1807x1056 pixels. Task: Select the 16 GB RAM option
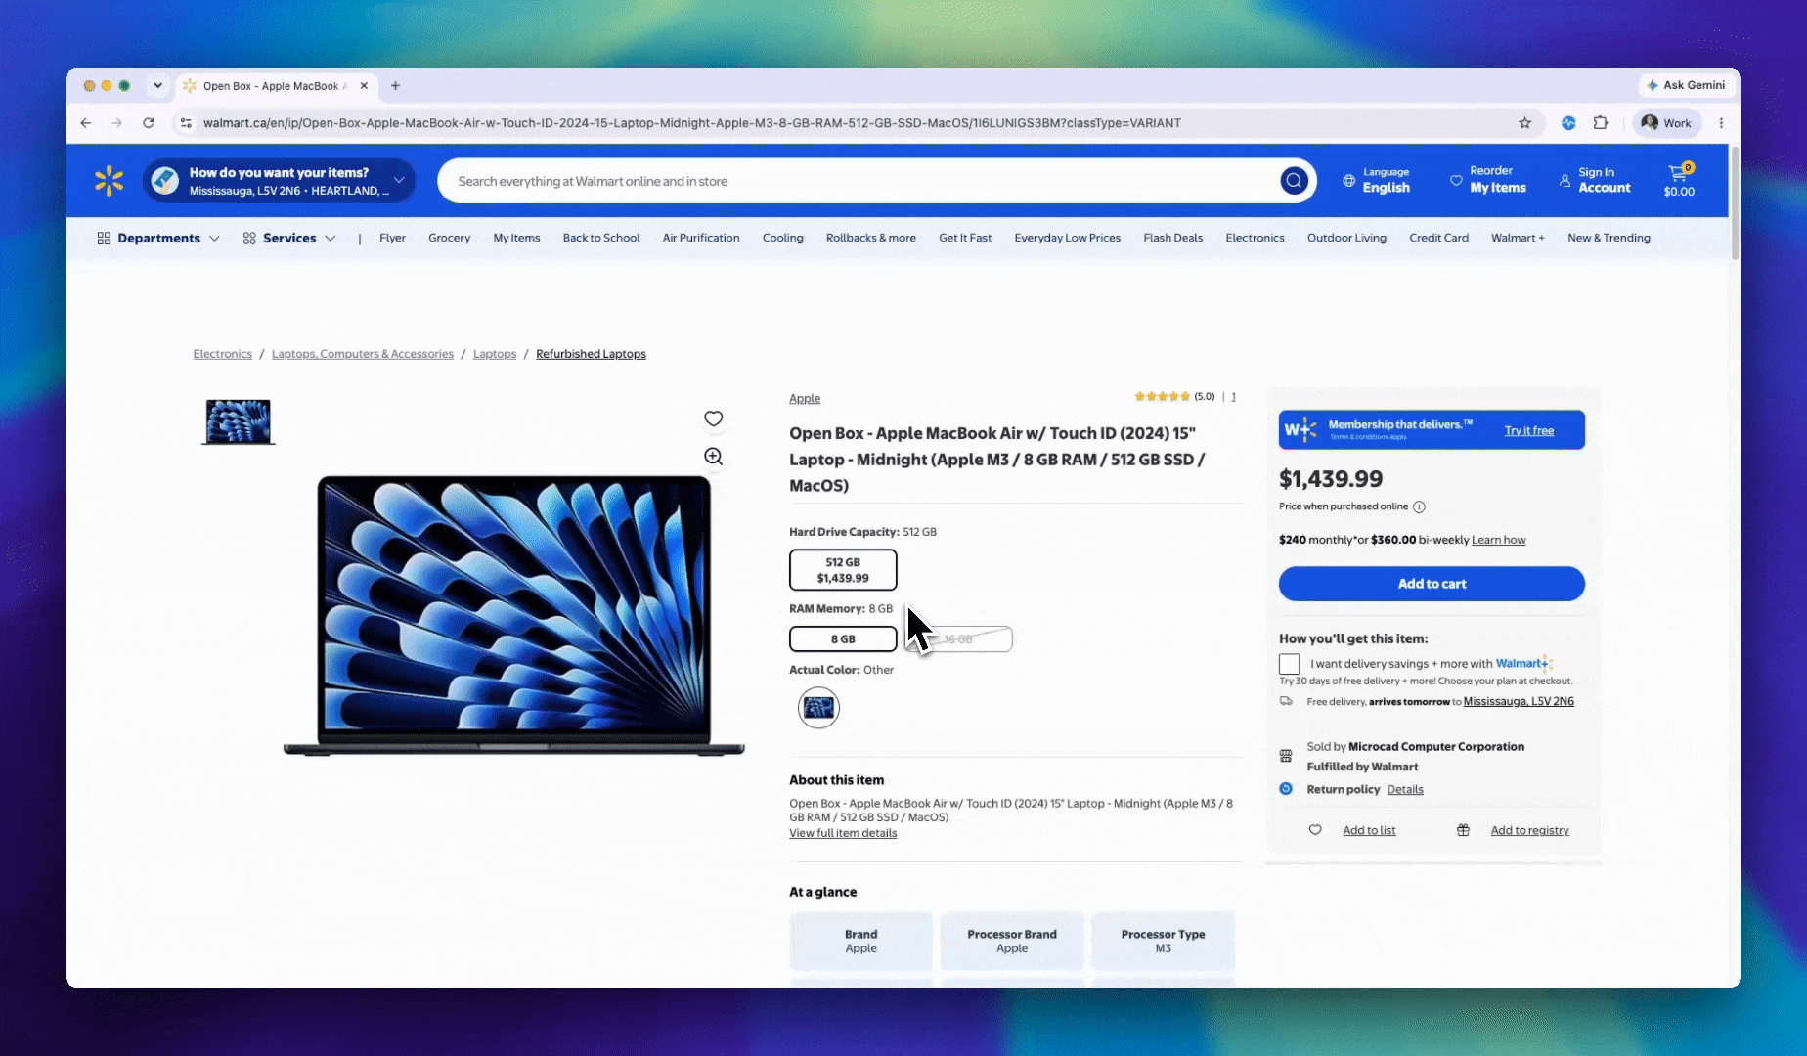pyautogui.click(x=959, y=639)
